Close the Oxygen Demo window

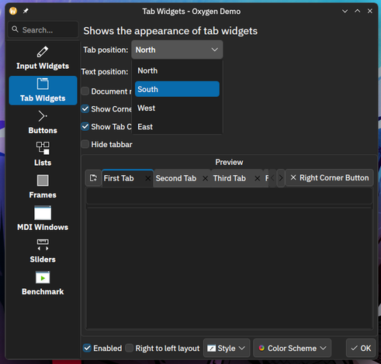click(370, 11)
